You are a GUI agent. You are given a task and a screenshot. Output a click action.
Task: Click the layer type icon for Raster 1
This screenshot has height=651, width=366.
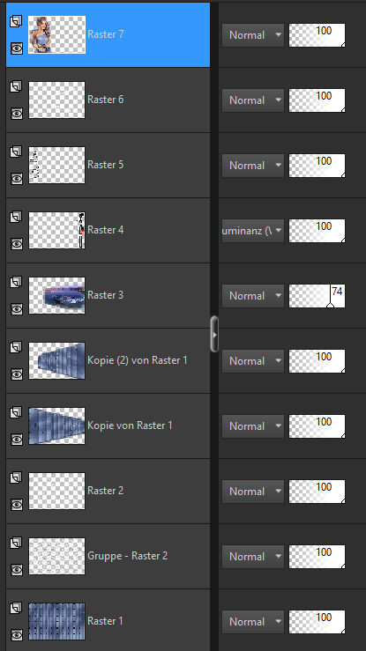[15, 608]
